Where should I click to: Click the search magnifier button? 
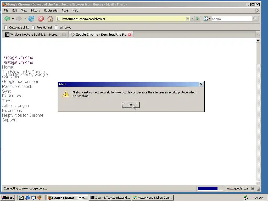coord(255,19)
